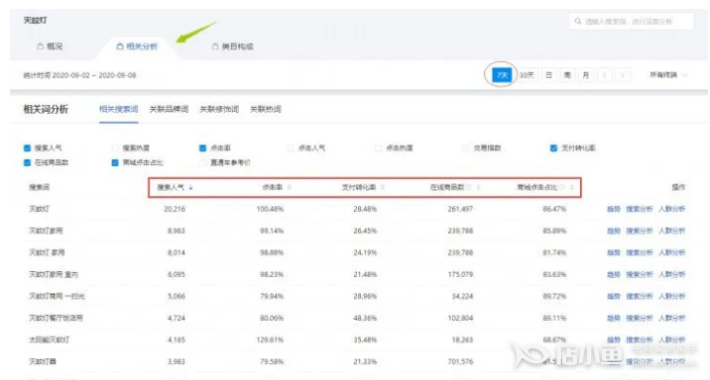Switch to the 相关分析 tab

(x=137, y=47)
